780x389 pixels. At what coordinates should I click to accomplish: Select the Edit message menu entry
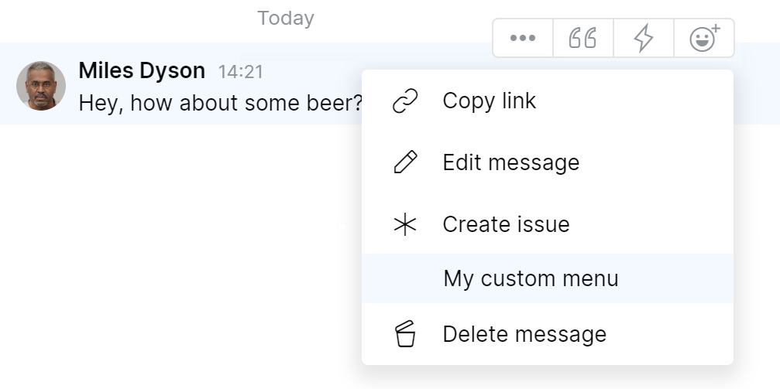click(510, 163)
